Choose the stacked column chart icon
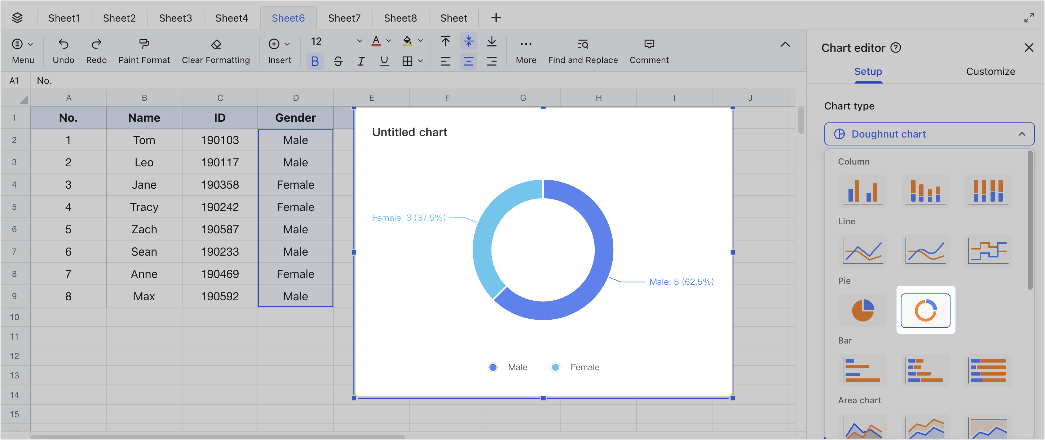 pos(925,191)
